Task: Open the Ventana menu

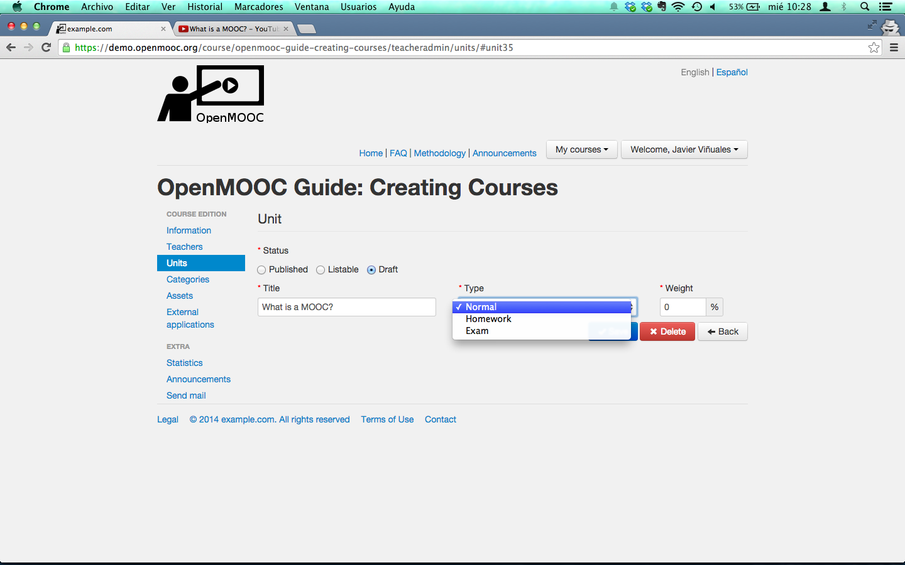Action: pos(312,7)
